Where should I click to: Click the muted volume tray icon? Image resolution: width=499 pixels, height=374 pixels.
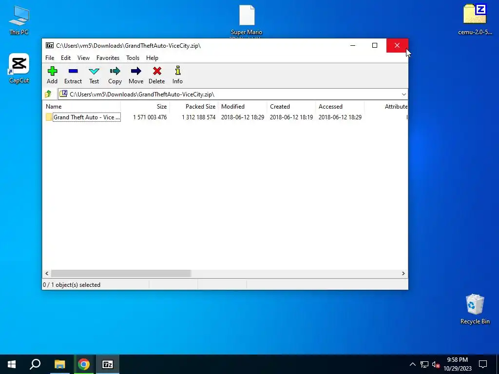point(436,364)
